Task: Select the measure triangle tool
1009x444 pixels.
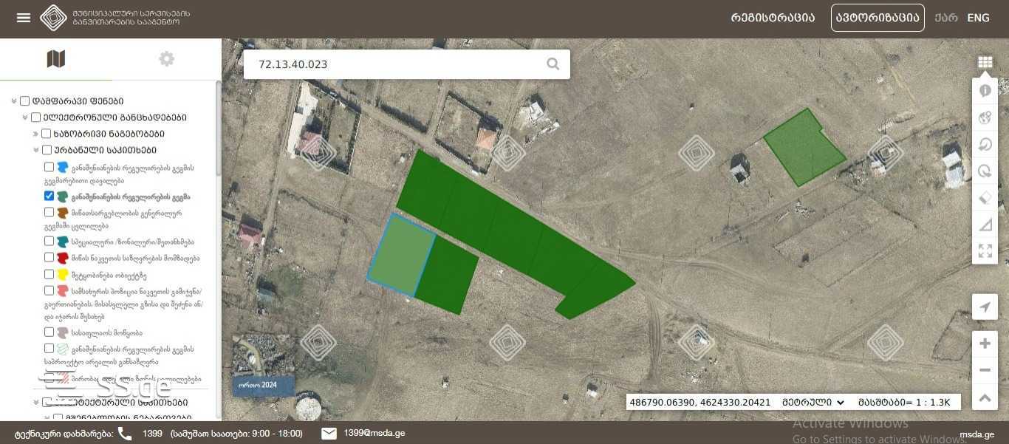Action: pyautogui.click(x=985, y=225)
